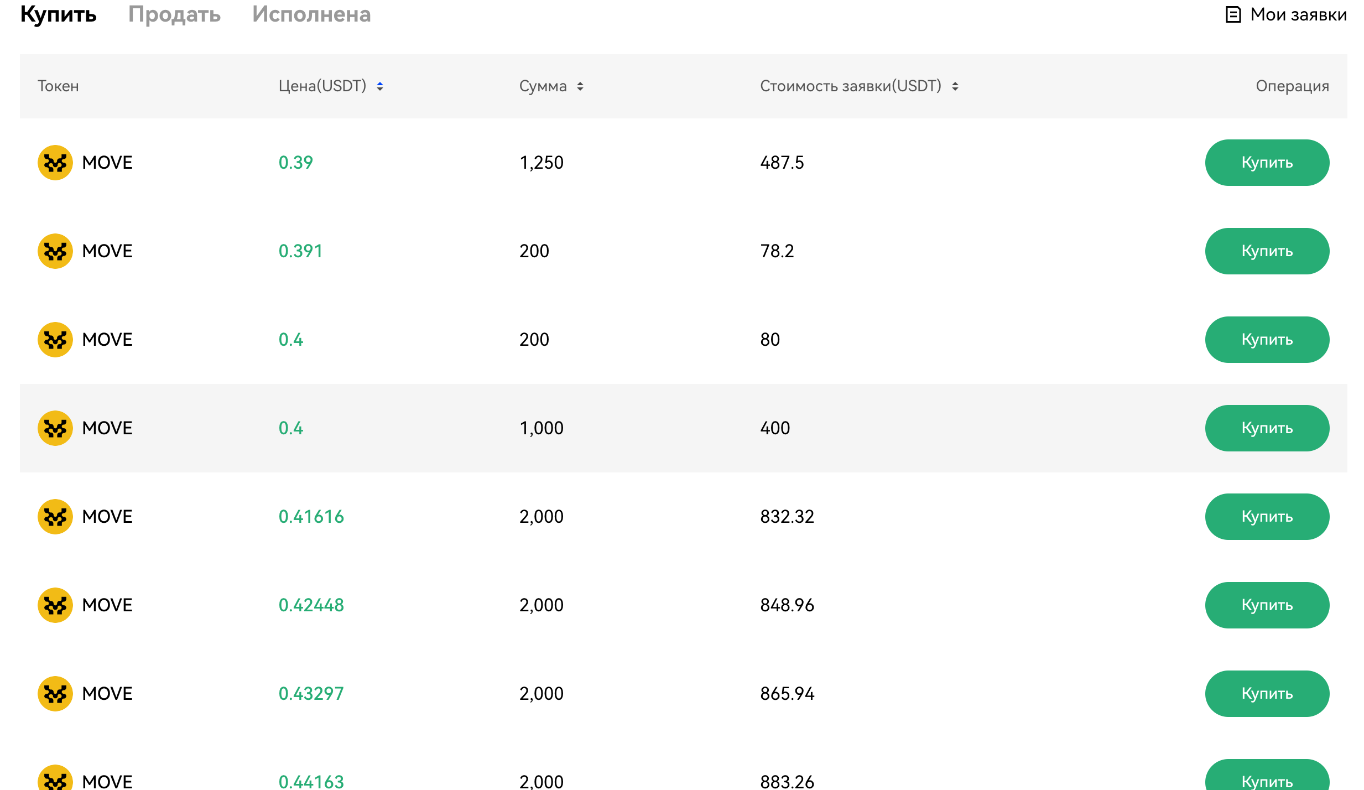The height and width of the screenshot is (790, 1364).
Task: Select the price value 0.41616
Action: 311,517
